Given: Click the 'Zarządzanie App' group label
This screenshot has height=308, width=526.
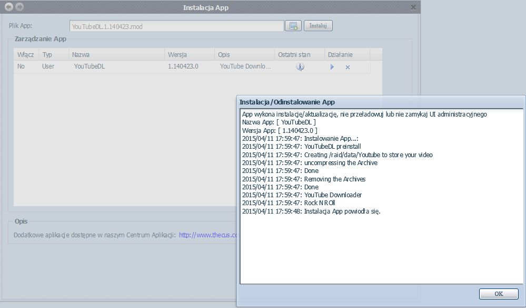Looking at the screenshot, I should [40, 39].
